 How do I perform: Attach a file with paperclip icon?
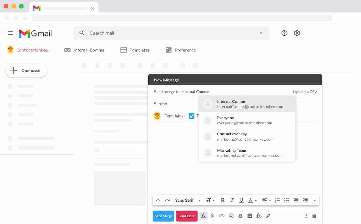pyautogui.click(x=213, y=216)
